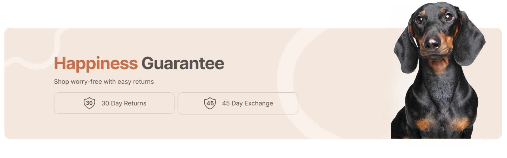The height and width of the screenshot is (158, 507).
Task: Click the tan patch on dog's lower right chest
Action: click(460, 123)
